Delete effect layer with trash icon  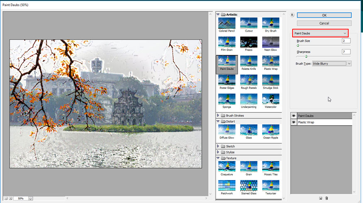[326, 198]
